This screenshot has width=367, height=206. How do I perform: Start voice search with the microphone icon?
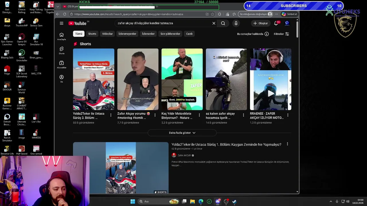(236, 23)
